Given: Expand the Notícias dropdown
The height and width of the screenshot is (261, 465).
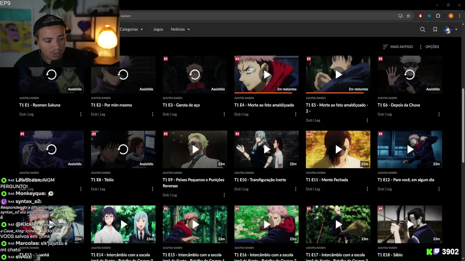Looking at the screenshot, I should 180,29.
